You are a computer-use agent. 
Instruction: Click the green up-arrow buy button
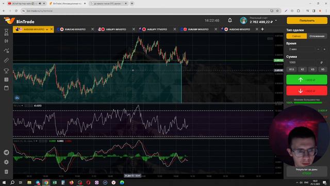(307, 80)
